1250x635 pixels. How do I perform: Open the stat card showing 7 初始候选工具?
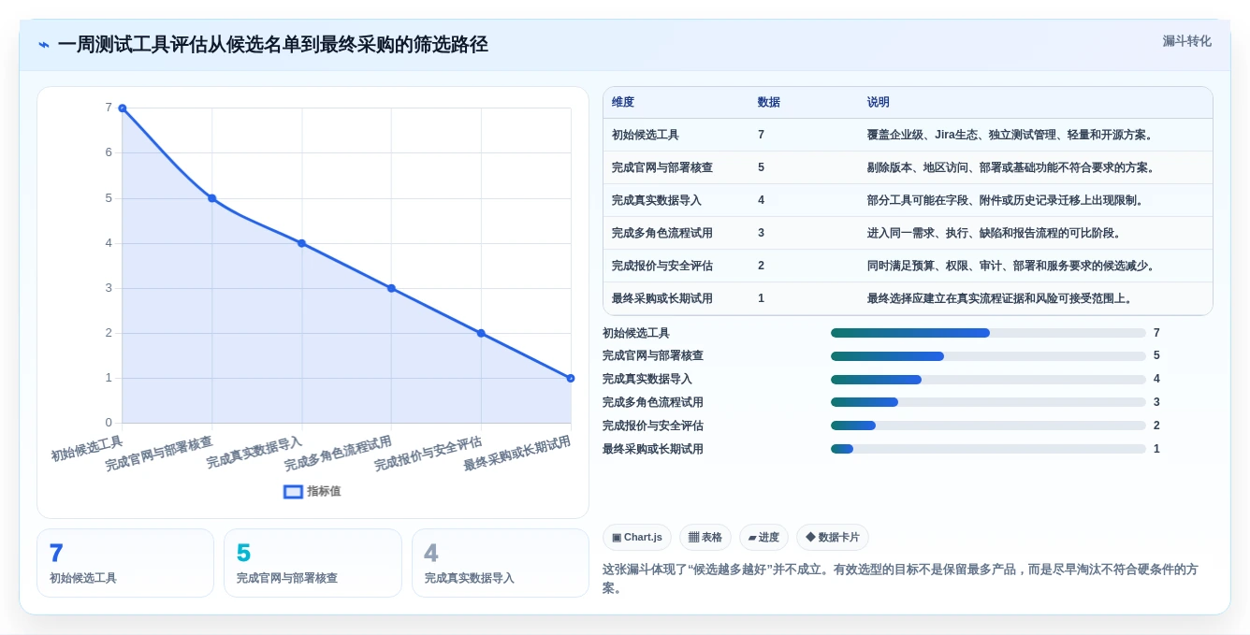pyautogui.click(x=125, y=563)
